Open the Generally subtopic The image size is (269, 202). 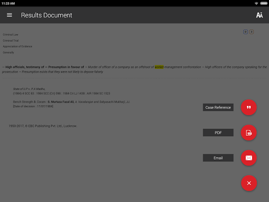tap(8, 53)
